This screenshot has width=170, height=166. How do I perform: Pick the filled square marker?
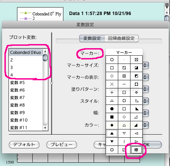pyautogui.click(x=112, y=117)
